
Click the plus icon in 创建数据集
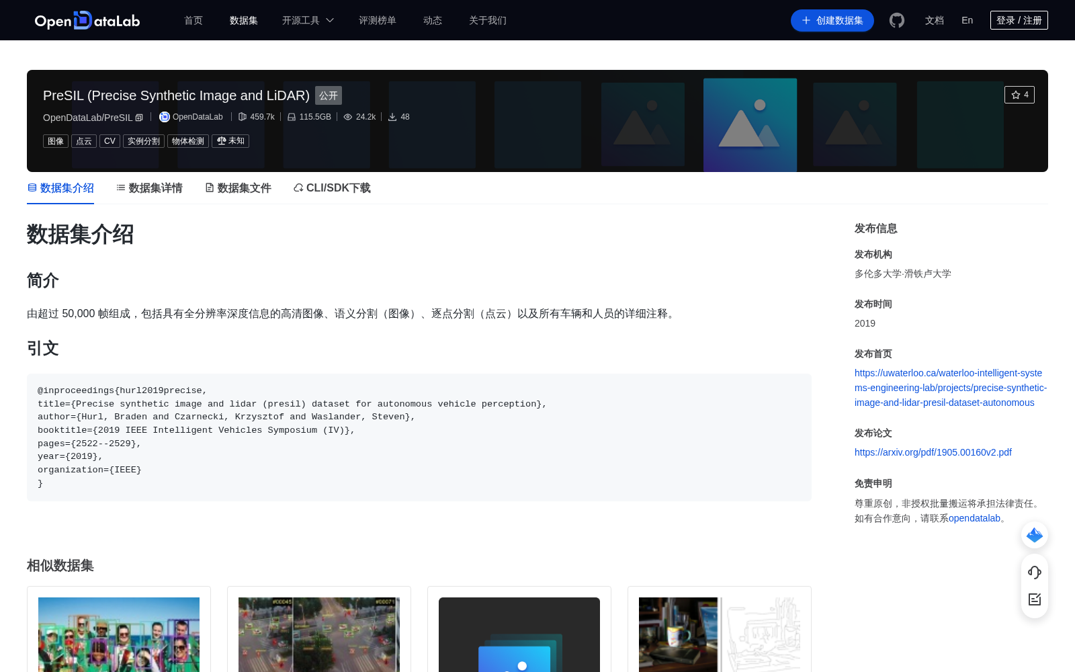coord(806,20)
